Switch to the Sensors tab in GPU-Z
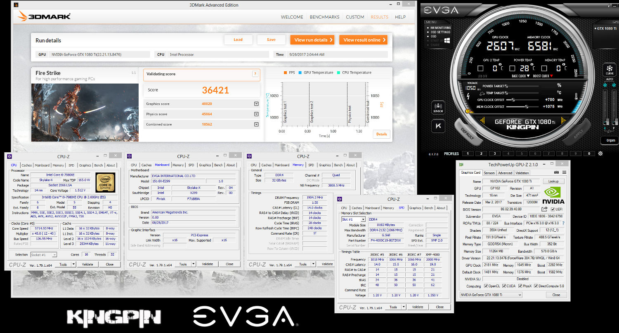 click(x=489, y=173)
